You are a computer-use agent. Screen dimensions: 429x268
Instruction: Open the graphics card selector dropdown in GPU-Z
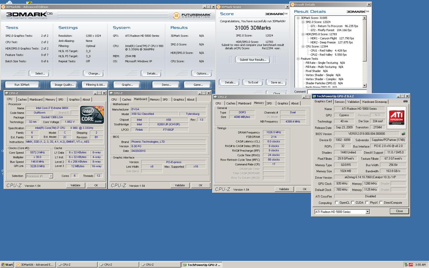pos(368,212)
